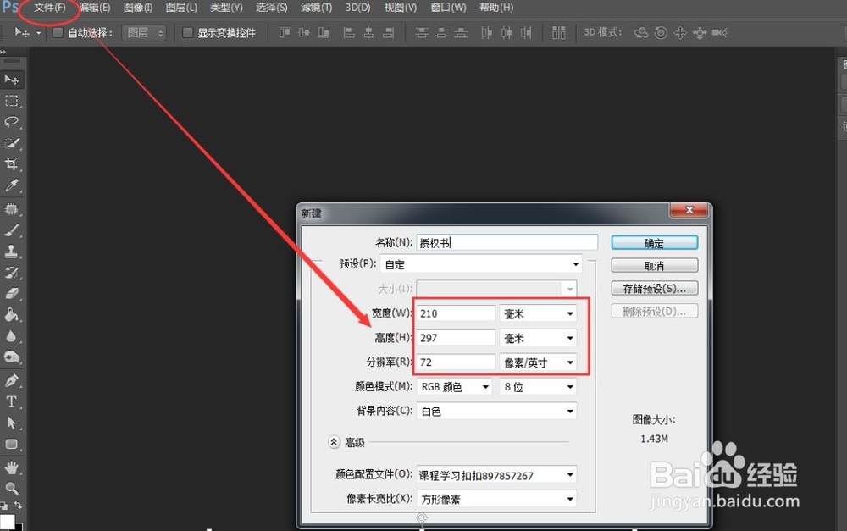The image size is (847, 531).
Task: Select the Rounded Rectangle shape tool
Action: coord(11,444)
